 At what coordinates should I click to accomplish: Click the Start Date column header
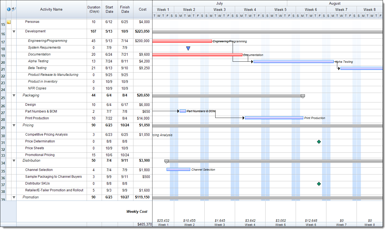point(110,9)
